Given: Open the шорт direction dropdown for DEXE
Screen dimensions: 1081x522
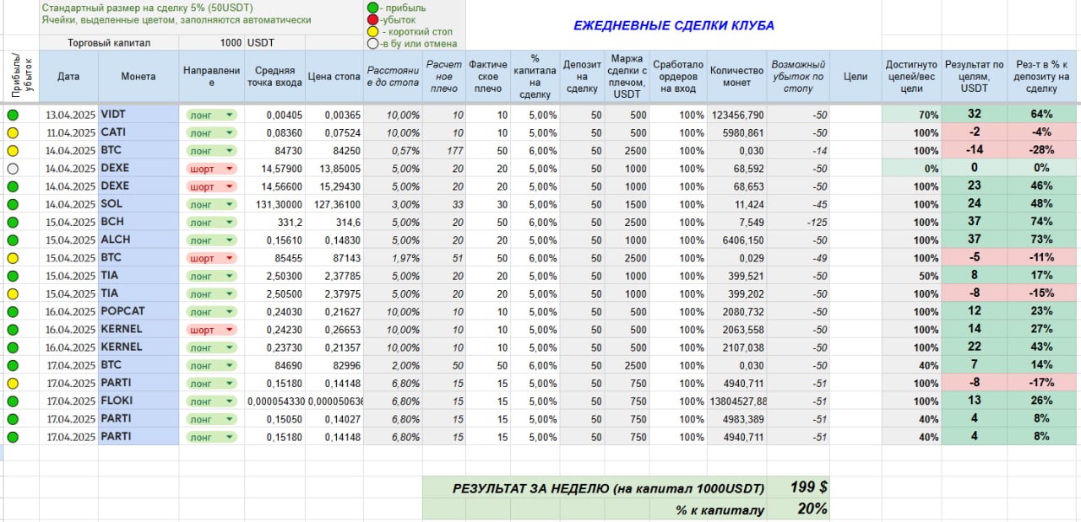Looking at the screenshot, I should click(228, 169).
